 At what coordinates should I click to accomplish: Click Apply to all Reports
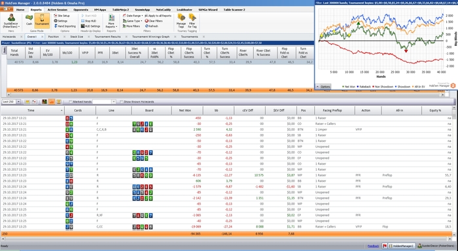(158, 16)
